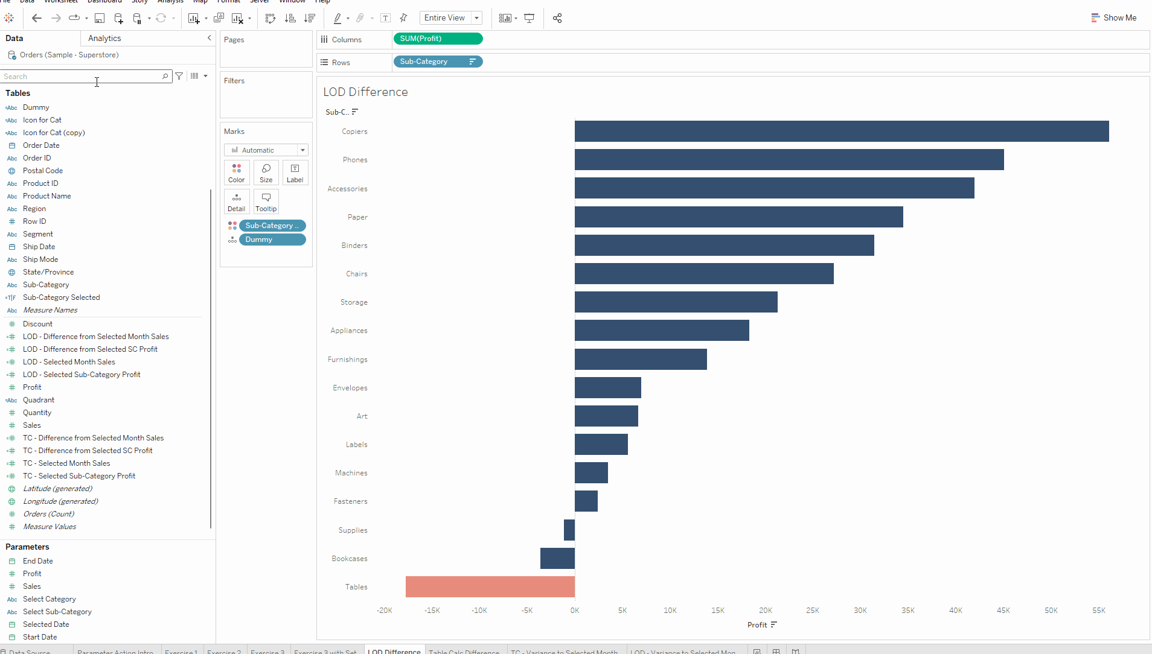Screen dimensions: 1152x654
Task: Click the Presentation Mode icon
Action: coord(530,18)
